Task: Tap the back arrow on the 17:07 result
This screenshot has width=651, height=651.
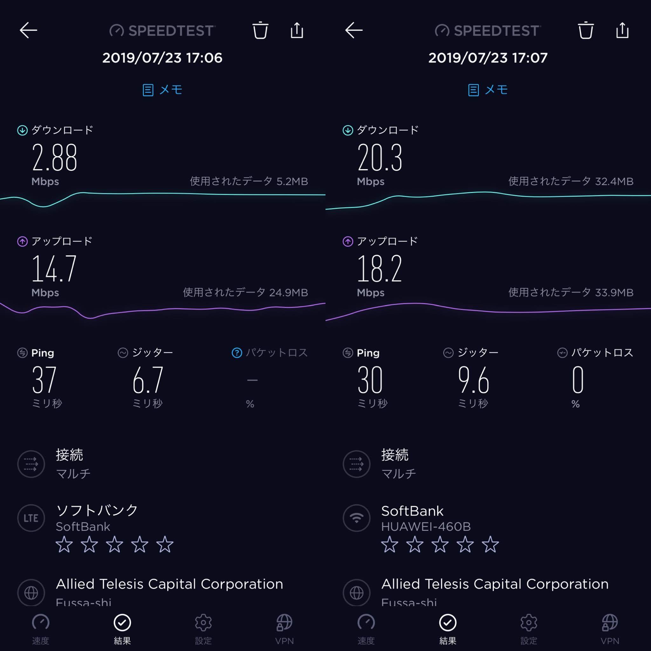Action: 354,30
